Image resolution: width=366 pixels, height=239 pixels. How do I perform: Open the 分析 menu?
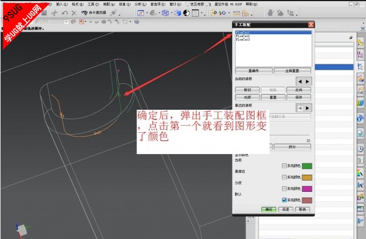click(x=140, y=4)
